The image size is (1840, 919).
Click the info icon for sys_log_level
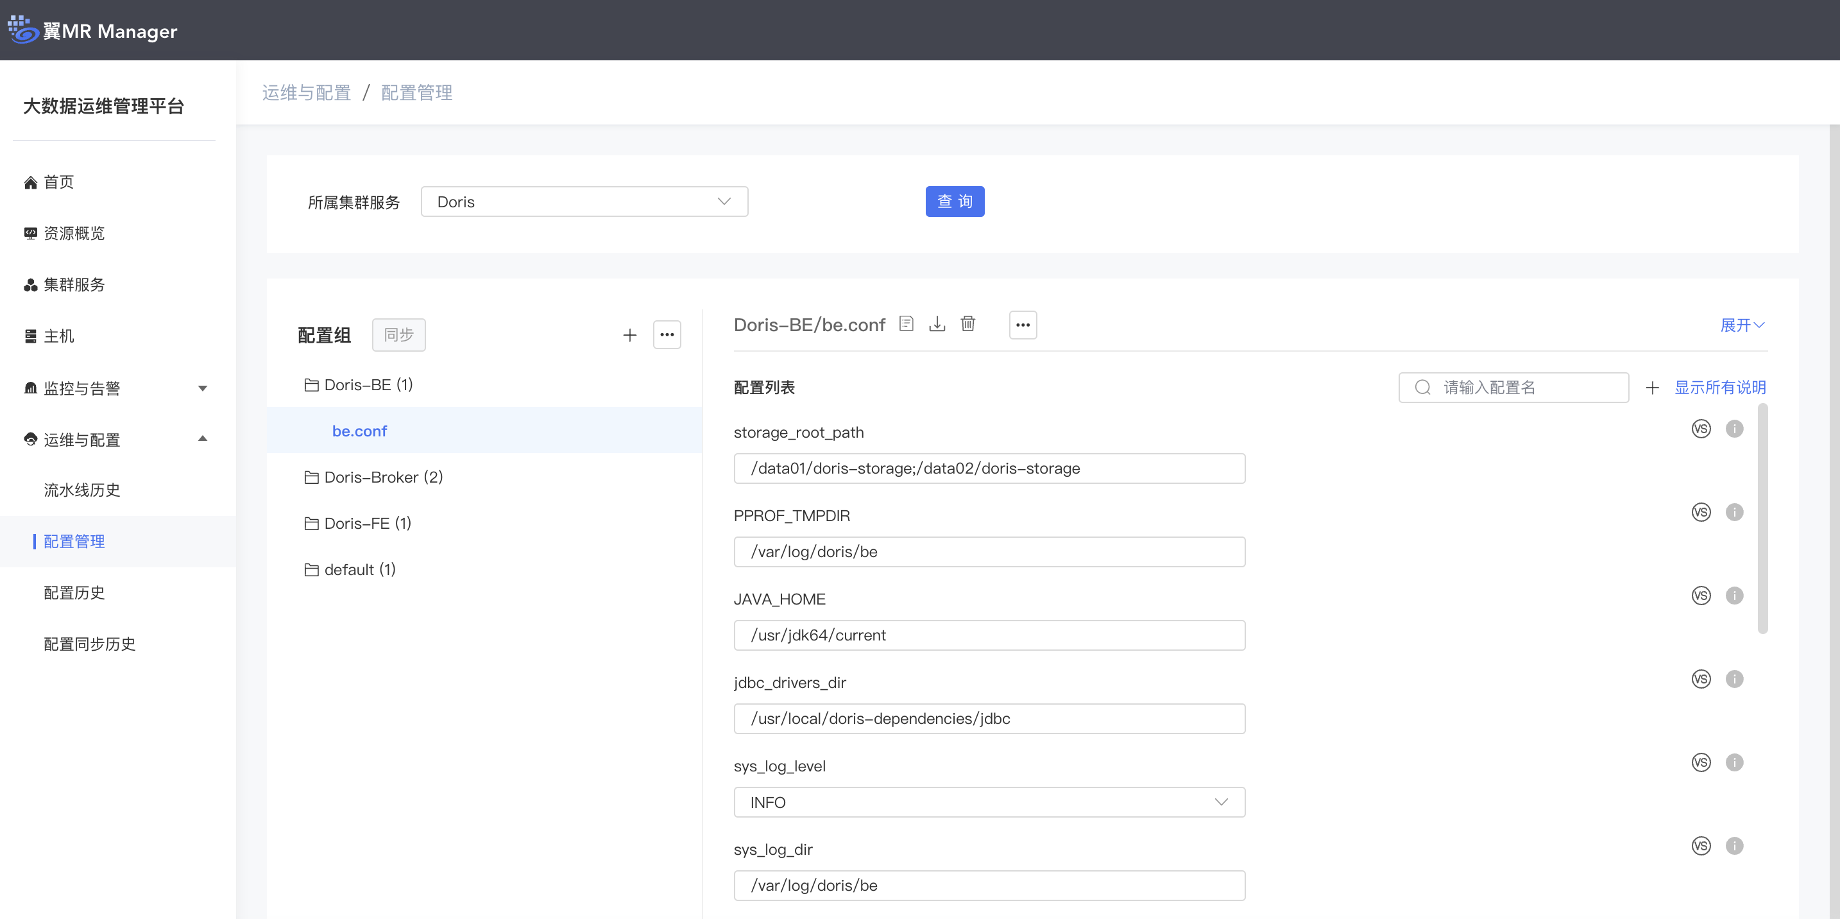pos(1734,762)
